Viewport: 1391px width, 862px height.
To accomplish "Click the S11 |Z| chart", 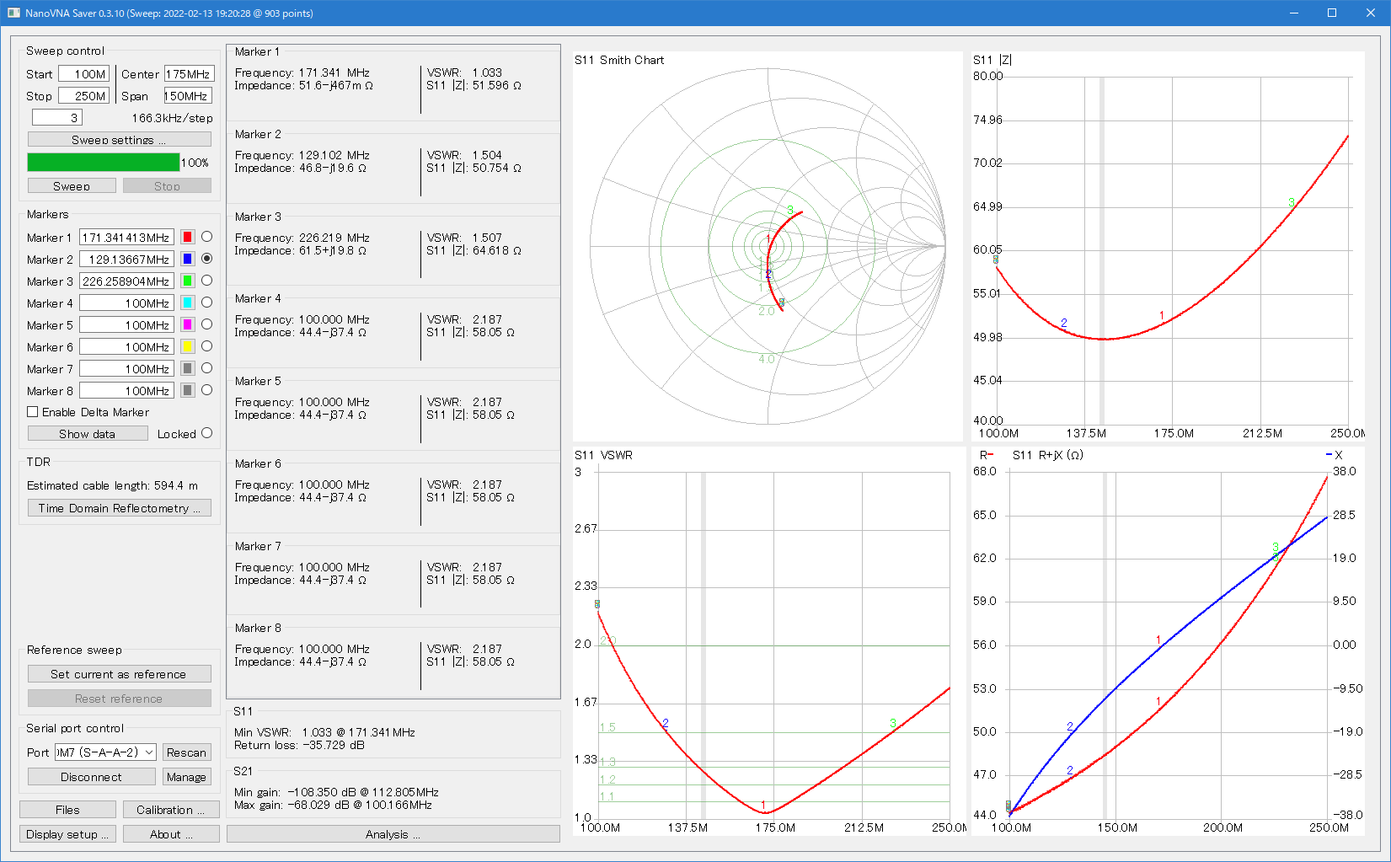I will click(x=1168, y=246).
